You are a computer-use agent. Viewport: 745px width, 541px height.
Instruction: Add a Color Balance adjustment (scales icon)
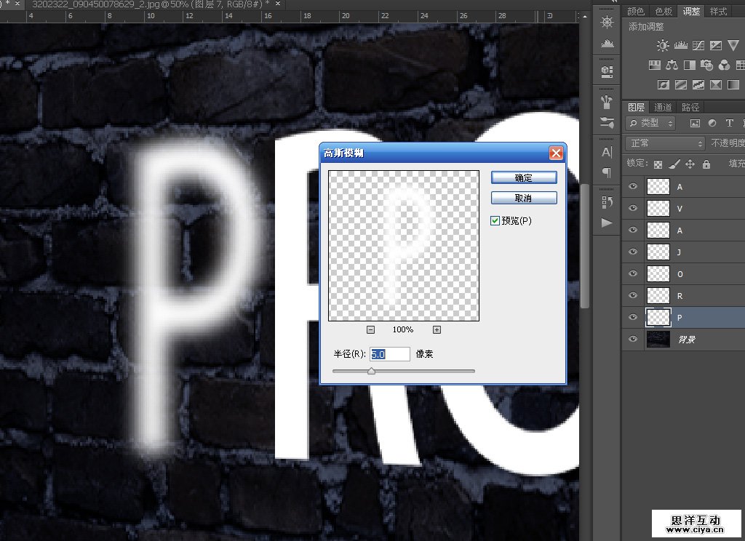[672, 65]
